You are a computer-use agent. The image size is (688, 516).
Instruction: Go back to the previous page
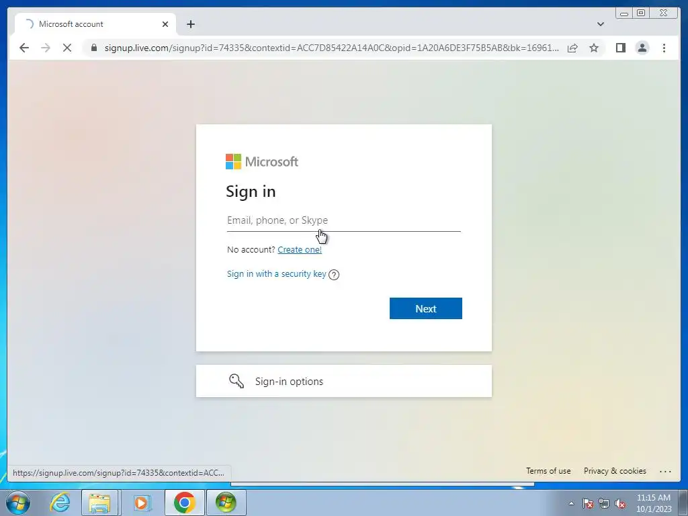[x=24, y=48]
